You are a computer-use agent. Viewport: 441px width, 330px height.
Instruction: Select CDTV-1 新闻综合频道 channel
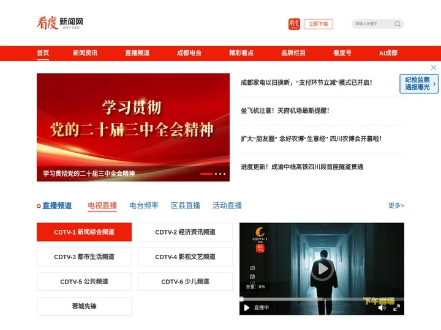84,232
